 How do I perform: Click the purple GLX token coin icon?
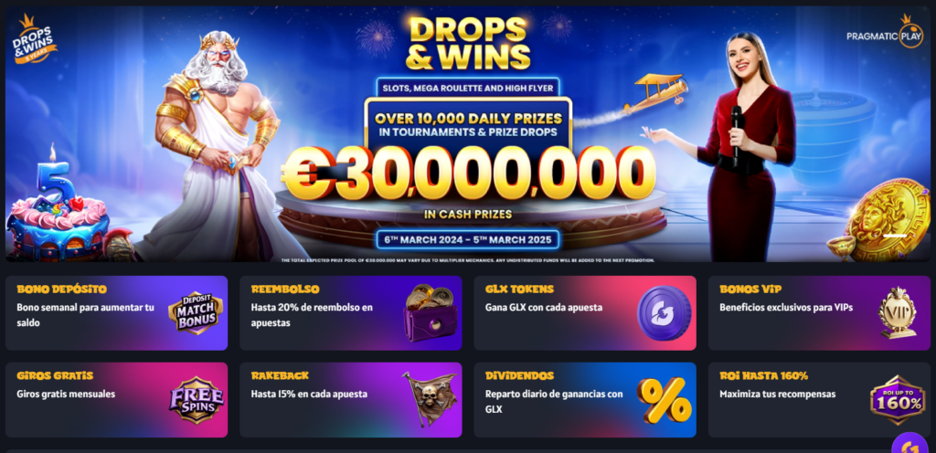click(664, 313)
